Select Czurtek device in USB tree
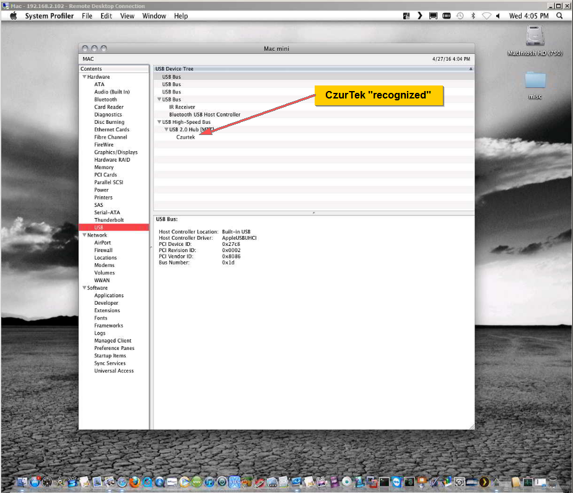Viewport: 573px width, 493px height. coord(186,137)
